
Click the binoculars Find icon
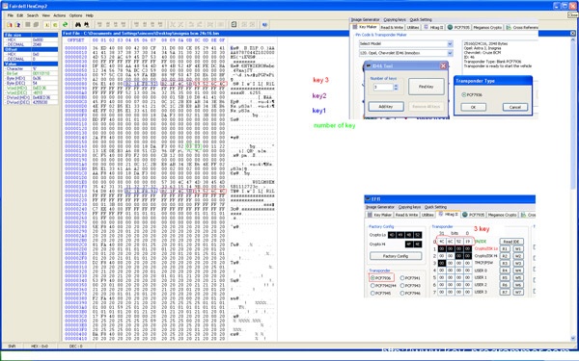point(78,25)
